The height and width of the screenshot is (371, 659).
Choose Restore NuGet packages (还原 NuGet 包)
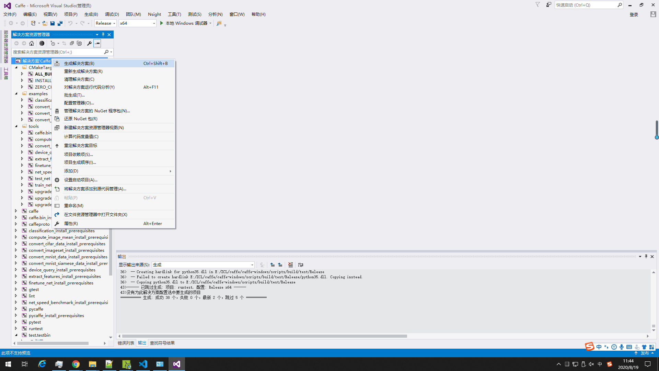pyautogui.click(x=114, y=119)
